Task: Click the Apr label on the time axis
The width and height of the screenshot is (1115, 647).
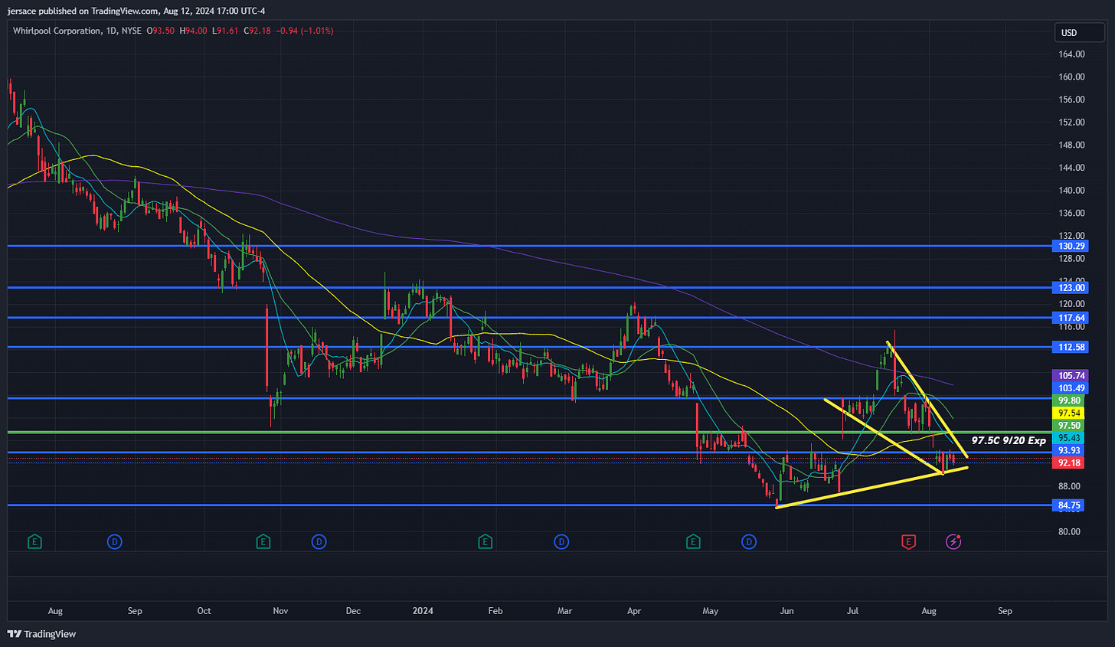Action: click(x=634, y=611)
